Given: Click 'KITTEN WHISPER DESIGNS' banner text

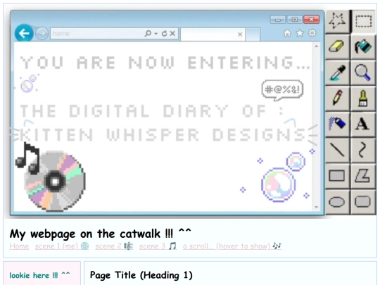Looking at the screenshot, I should (x=163, y=134).
